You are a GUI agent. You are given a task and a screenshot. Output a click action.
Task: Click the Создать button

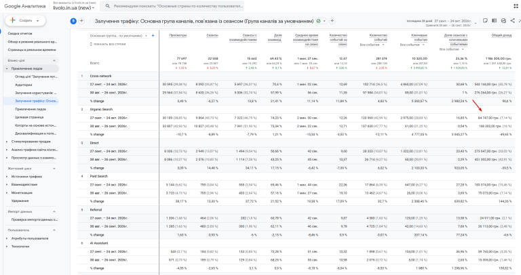click(25, 20)
